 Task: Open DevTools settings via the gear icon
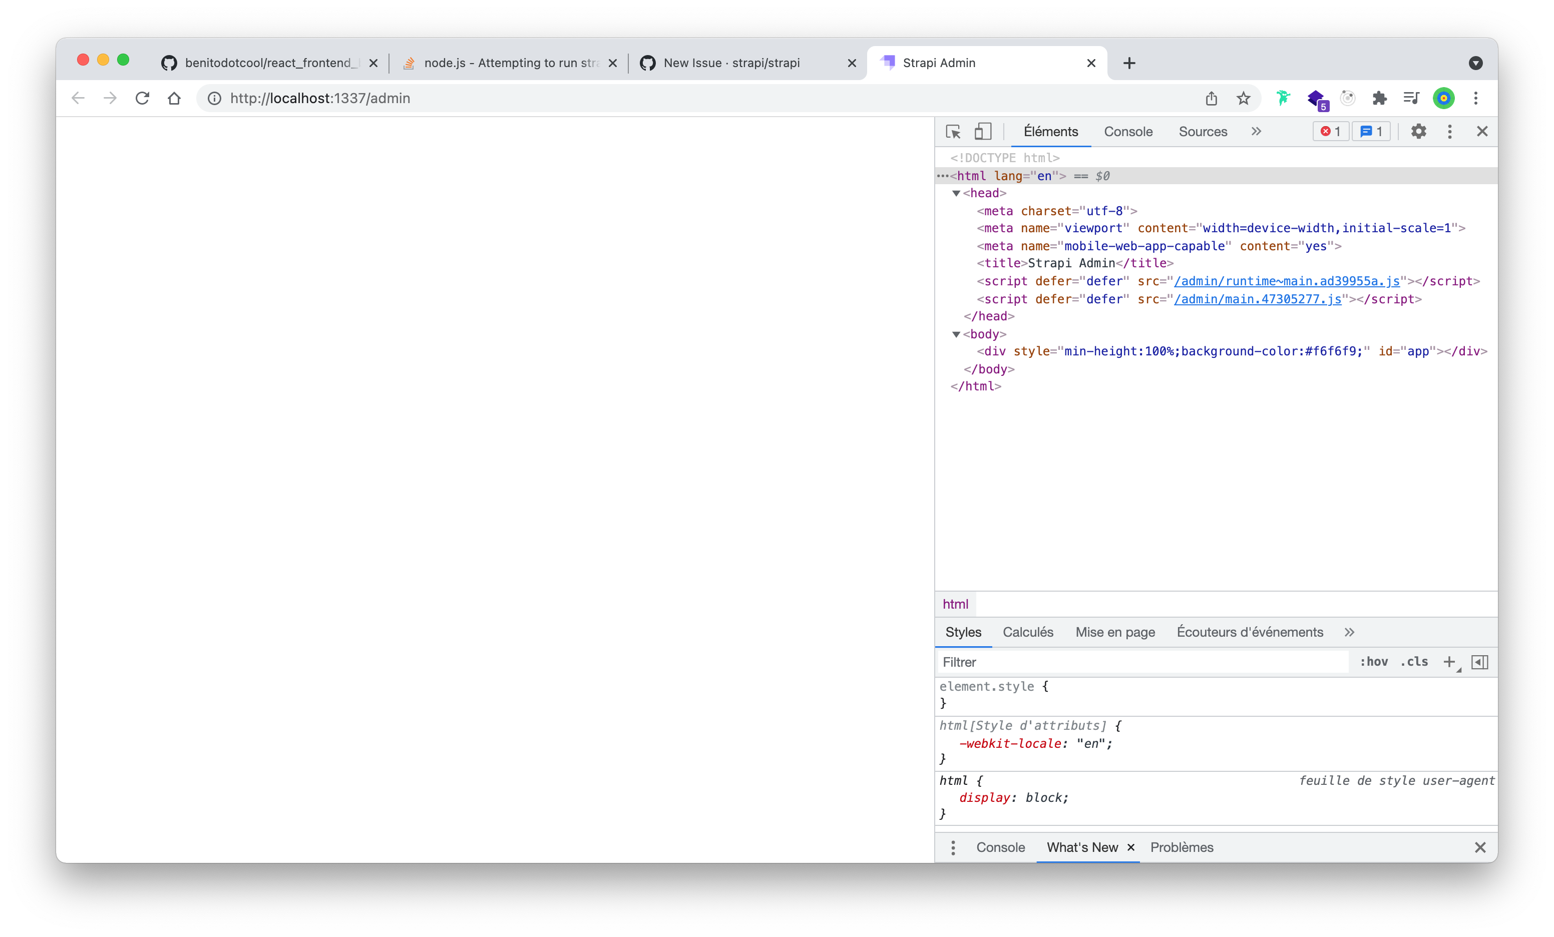pos(1418,131)
